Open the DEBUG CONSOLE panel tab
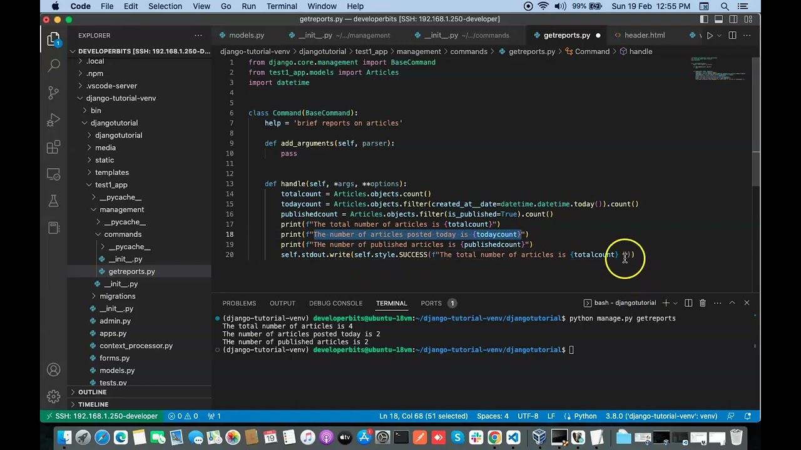The image size is (801, 450). 335,303
